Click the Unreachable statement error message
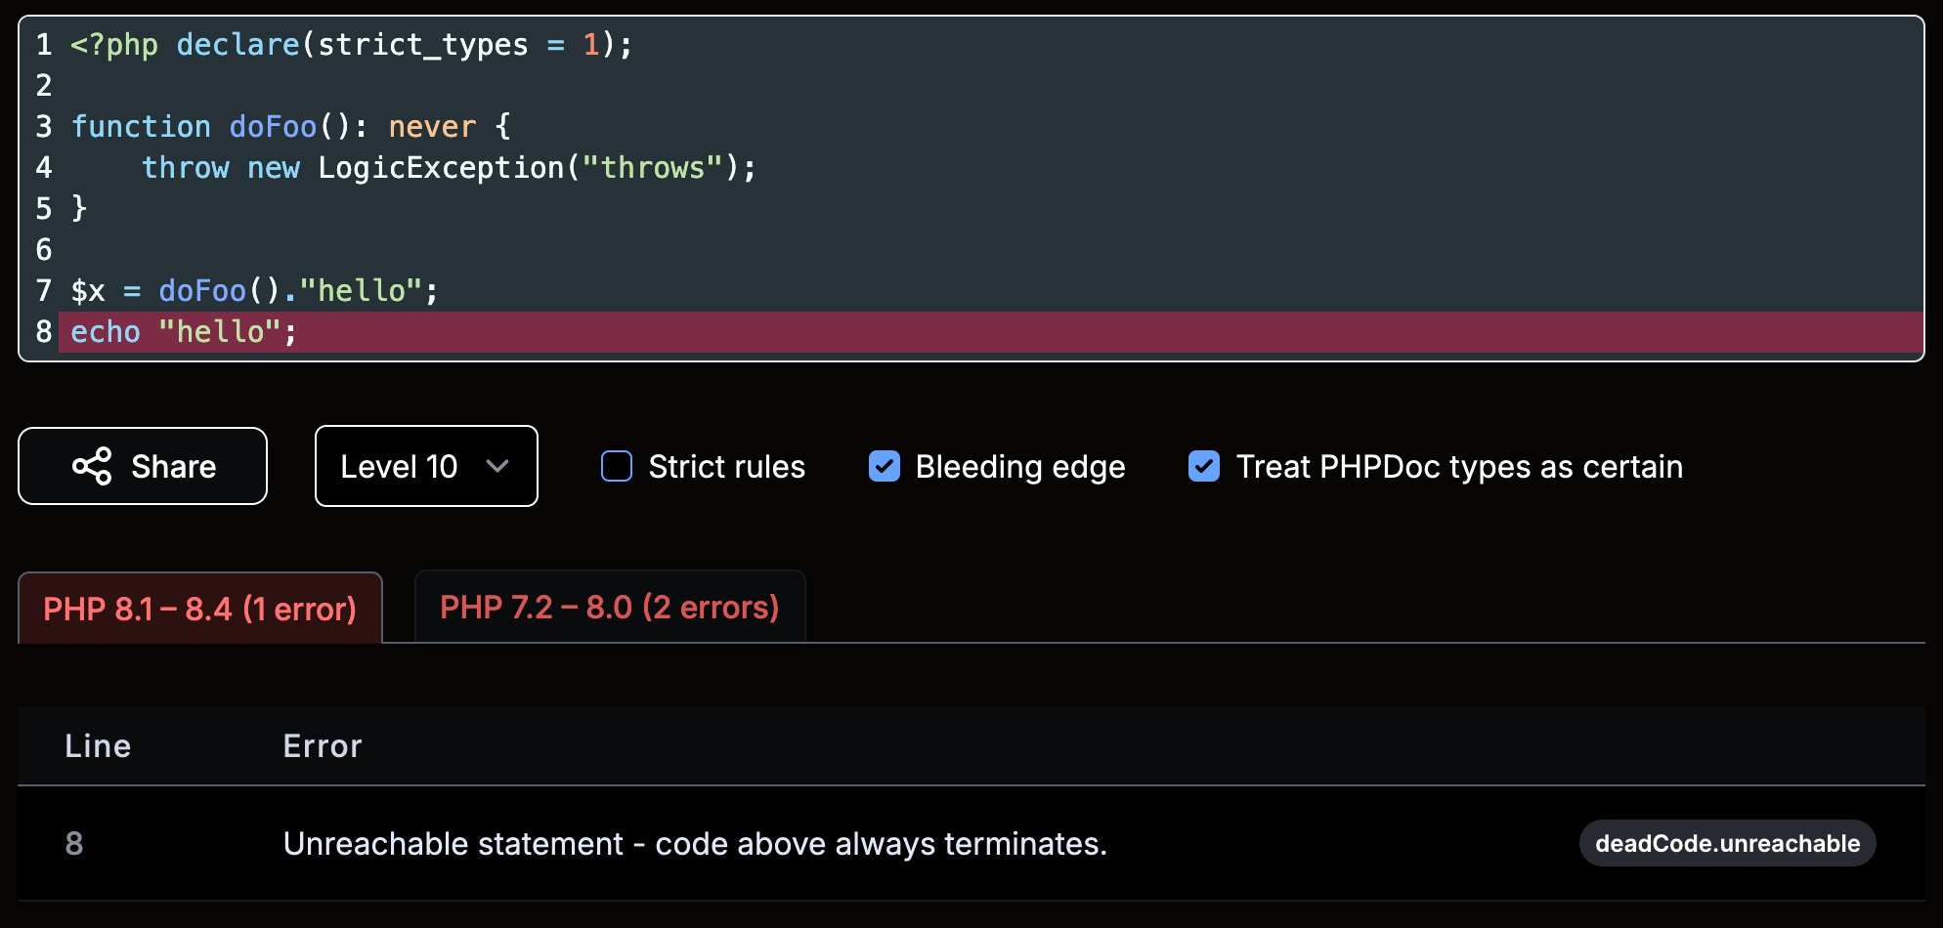Screen dimensions: 1943x928 click(x=695, y=843)
